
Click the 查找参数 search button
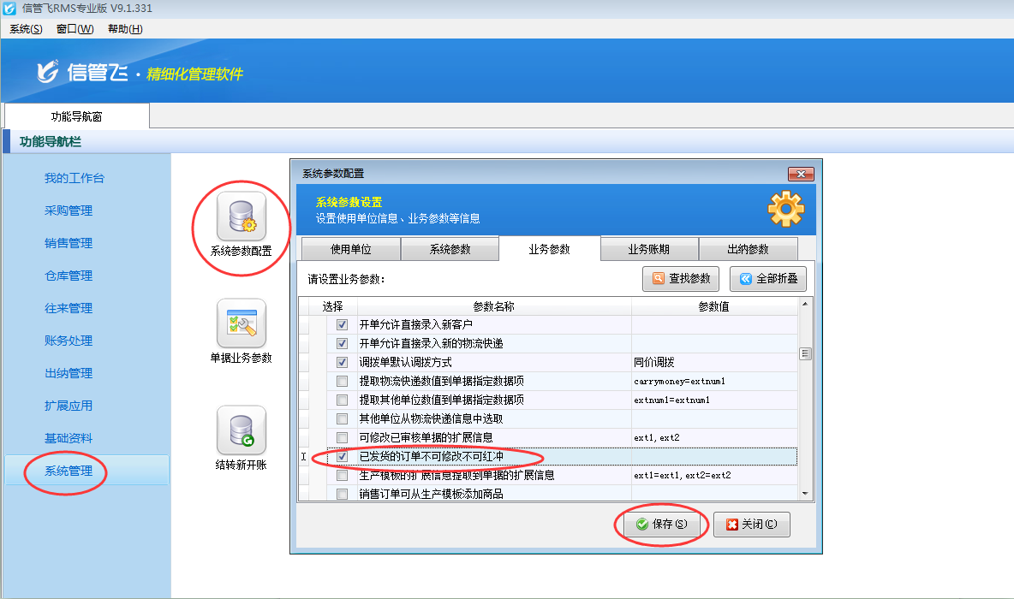point(682,279)
